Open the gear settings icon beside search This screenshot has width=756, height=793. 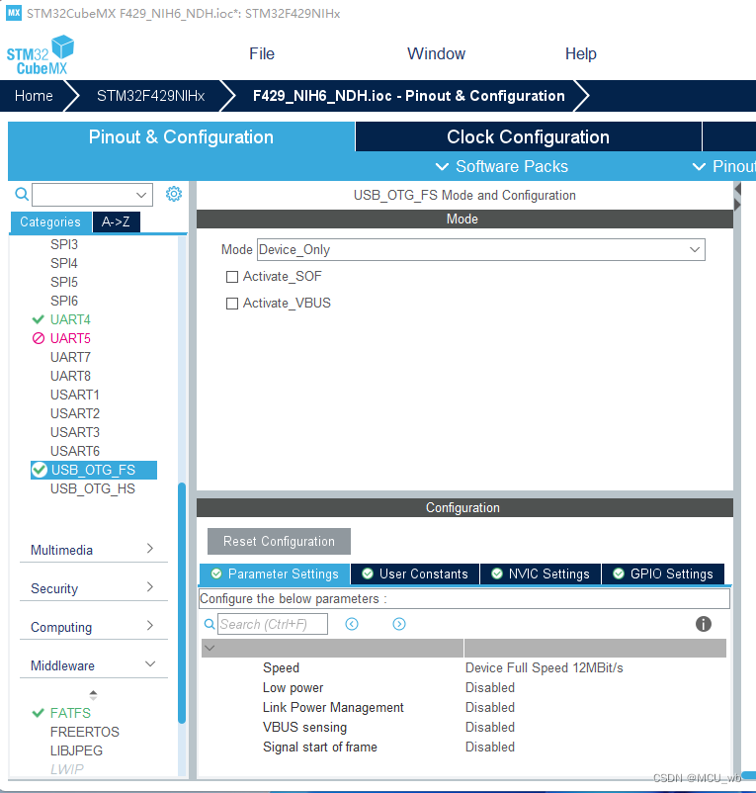click(x=174, y=194)
